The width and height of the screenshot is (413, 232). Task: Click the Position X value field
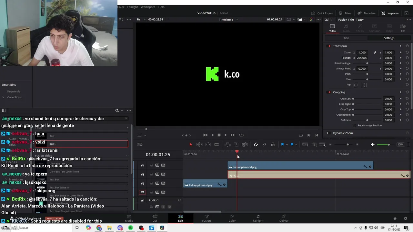coord(363,58)
